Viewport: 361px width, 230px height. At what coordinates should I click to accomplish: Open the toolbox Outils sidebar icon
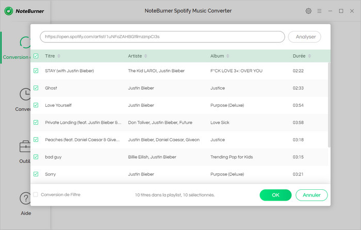tap(25, 146)
